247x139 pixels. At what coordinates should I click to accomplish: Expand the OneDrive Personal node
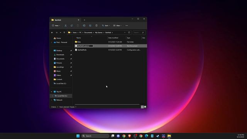coord(51,42)
